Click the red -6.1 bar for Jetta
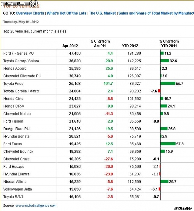Viewport: 194px width, 211px height. pos(159,189)
